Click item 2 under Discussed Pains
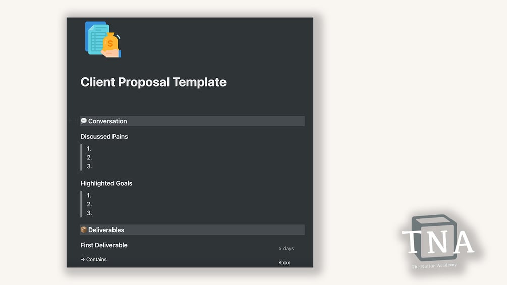This screenshot has width=507, height=285. click(x=89, y=158)
